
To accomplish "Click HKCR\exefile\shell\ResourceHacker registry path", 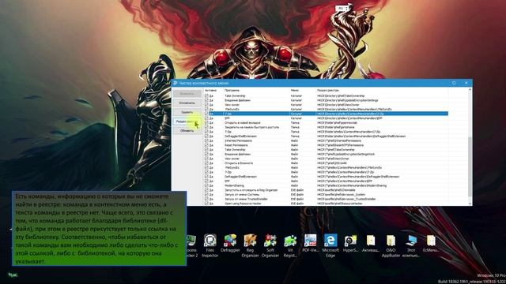I will pyautogui.click(x=340, y=204).
